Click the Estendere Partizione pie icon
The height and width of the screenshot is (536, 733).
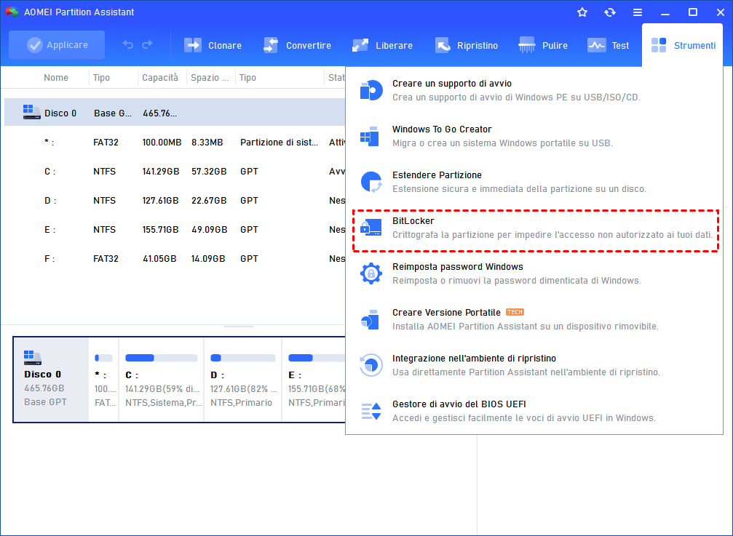[371, 182]
